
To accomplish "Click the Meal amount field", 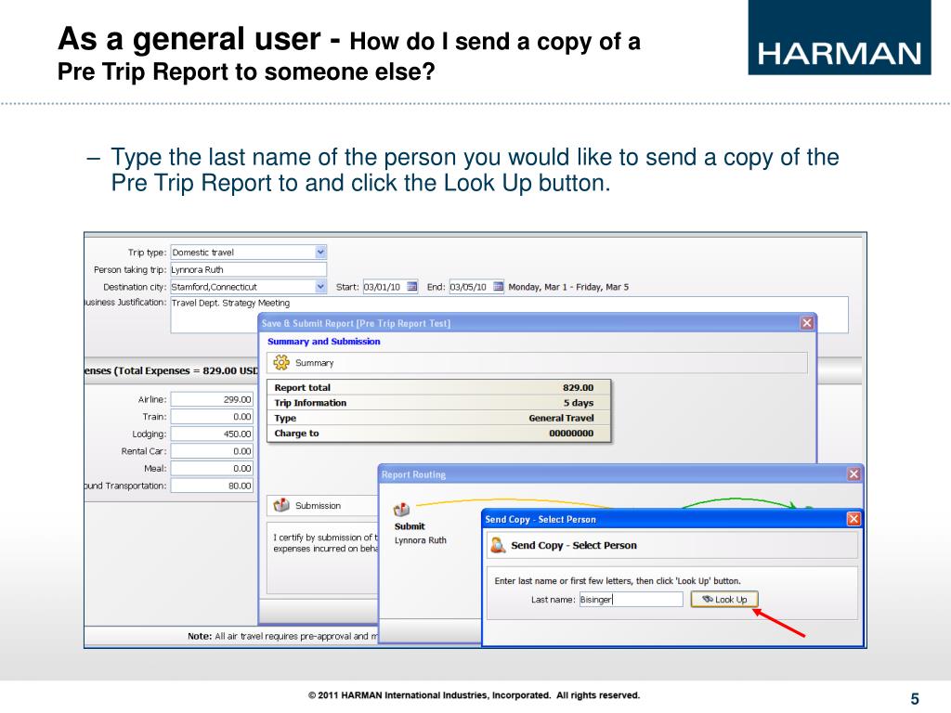I will pyautogui.click(x=212, y=468).
